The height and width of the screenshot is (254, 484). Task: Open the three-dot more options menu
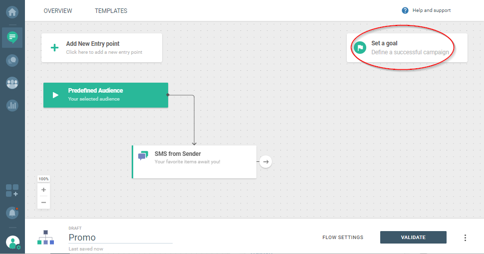click(465, 238)
